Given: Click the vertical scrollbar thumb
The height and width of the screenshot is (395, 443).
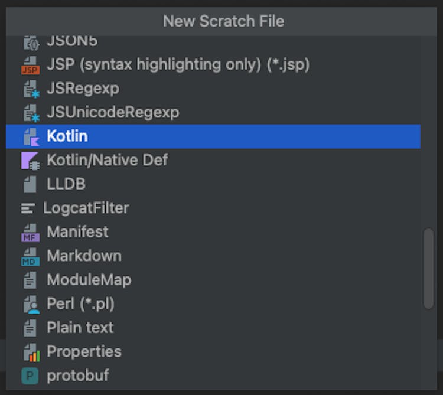Looking at the screenshot, I should 429,269.
